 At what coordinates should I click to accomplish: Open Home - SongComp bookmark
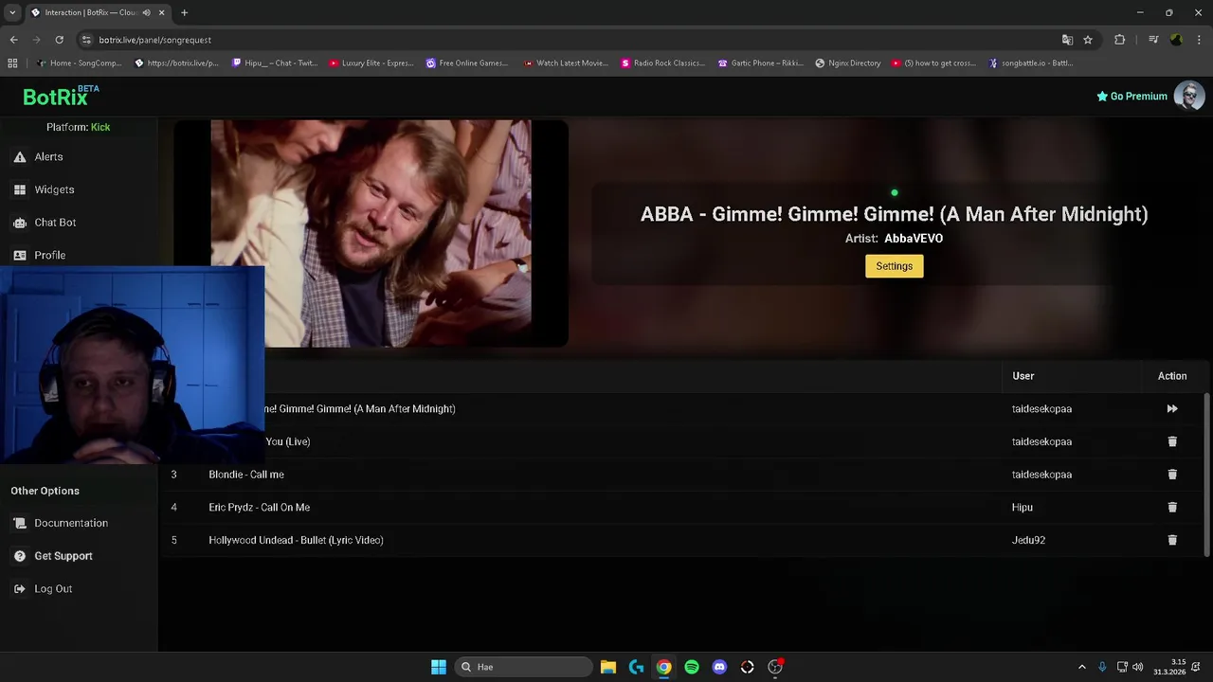(x=79, y=63)
